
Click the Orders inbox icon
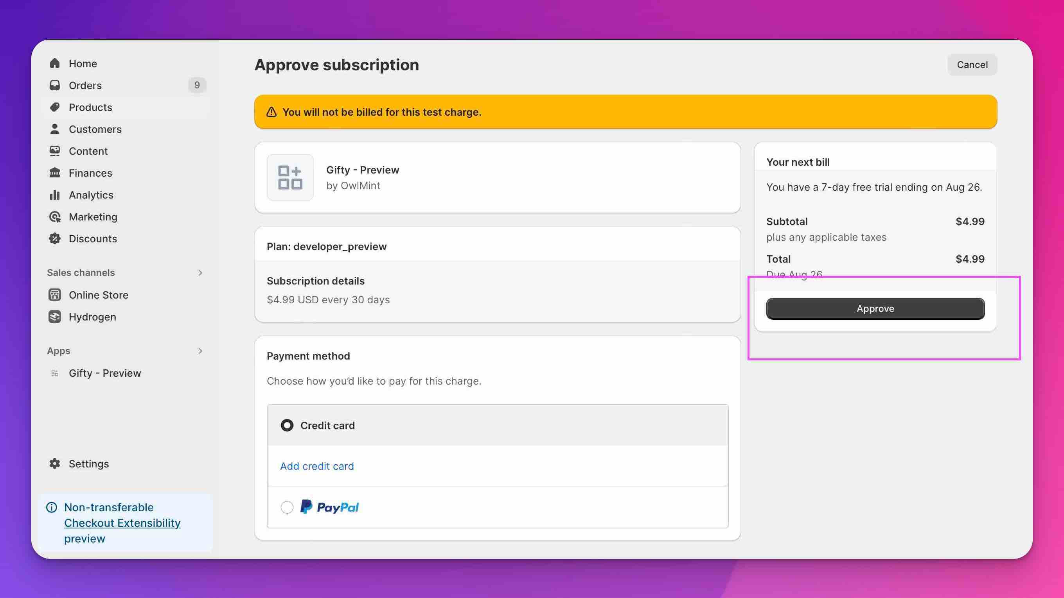click(x=54, y=86)
